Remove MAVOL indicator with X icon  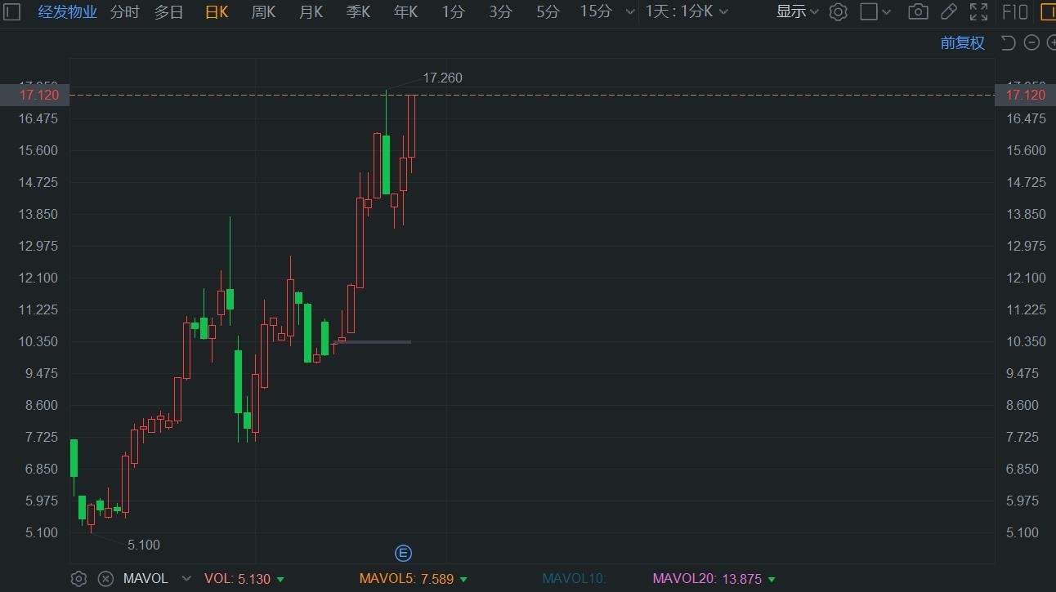(x=105, y=579)
